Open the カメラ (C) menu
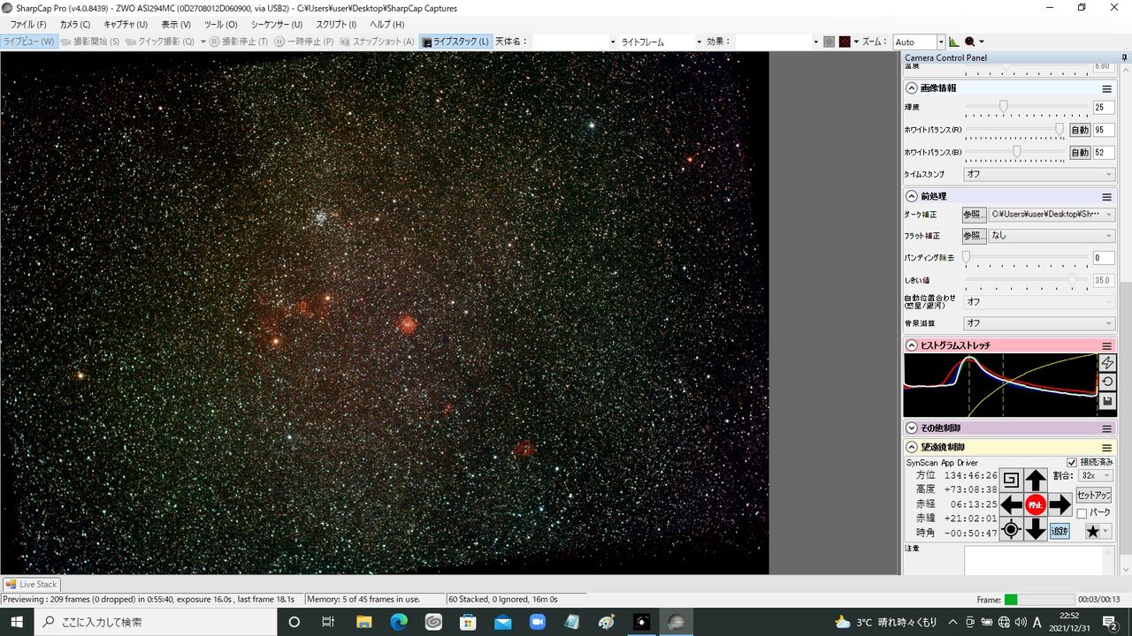 [x=75, y=25]
